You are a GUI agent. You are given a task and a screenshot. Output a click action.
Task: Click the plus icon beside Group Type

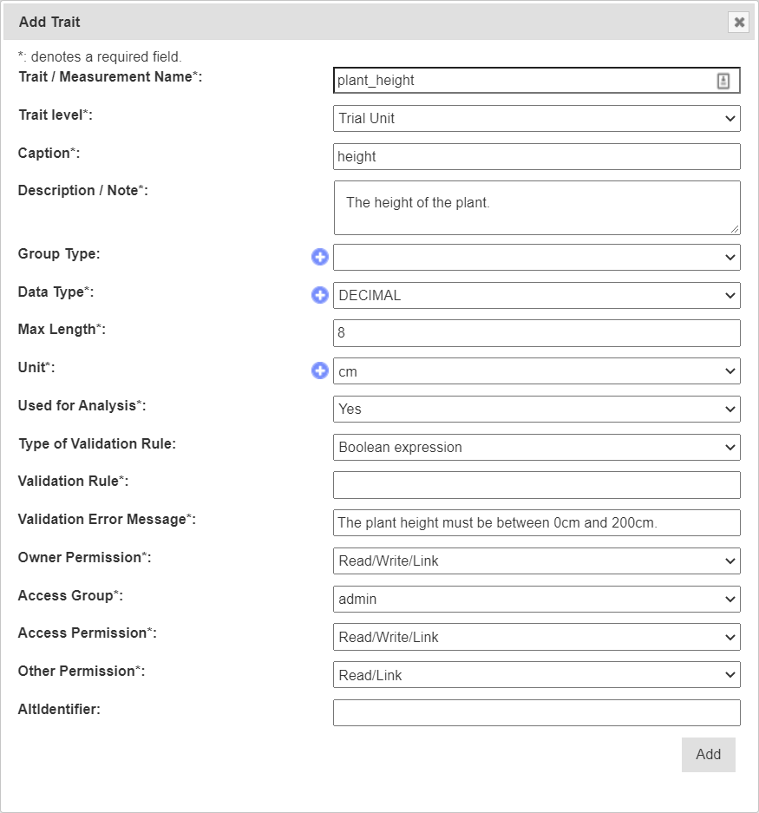click(320, 257)
